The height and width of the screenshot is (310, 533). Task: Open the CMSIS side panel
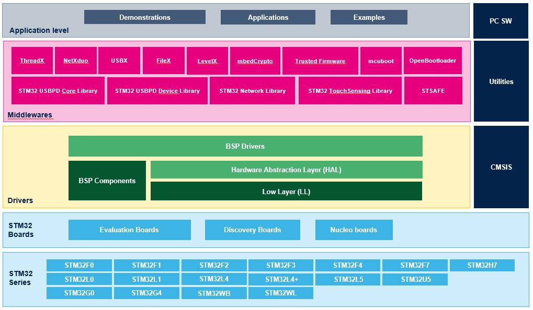tap(501, 168)
